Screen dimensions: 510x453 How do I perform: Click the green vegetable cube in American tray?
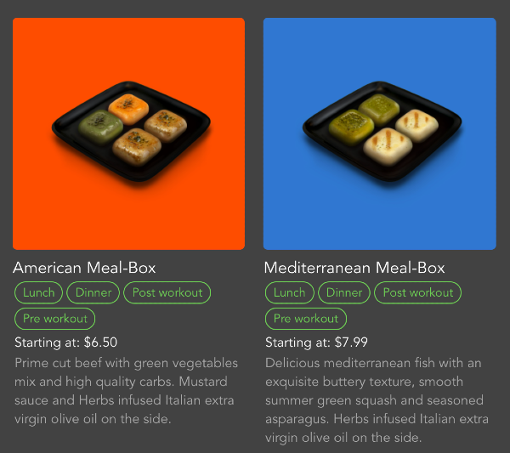click(x=101, y=127)
